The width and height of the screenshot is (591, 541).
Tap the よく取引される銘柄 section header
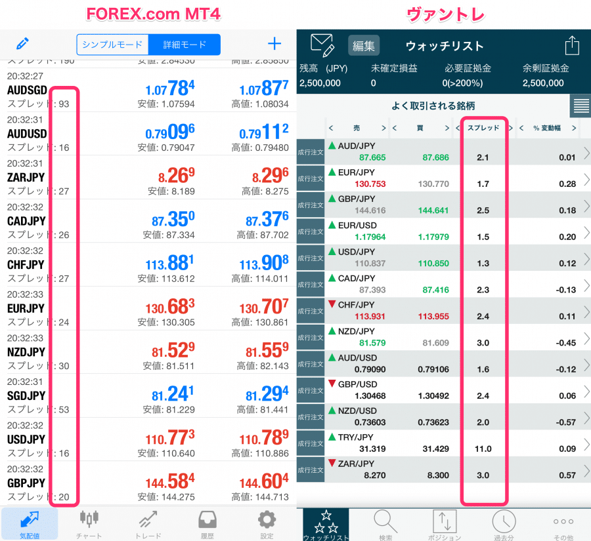(x=433, y=106)
